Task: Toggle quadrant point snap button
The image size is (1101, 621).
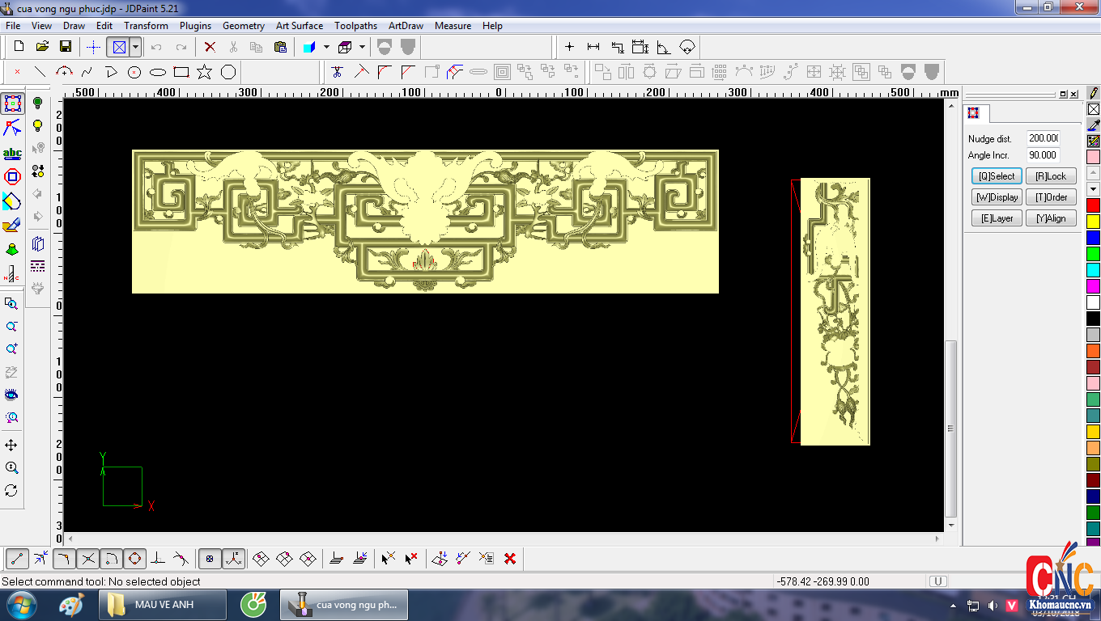Action: pos(134,558)
